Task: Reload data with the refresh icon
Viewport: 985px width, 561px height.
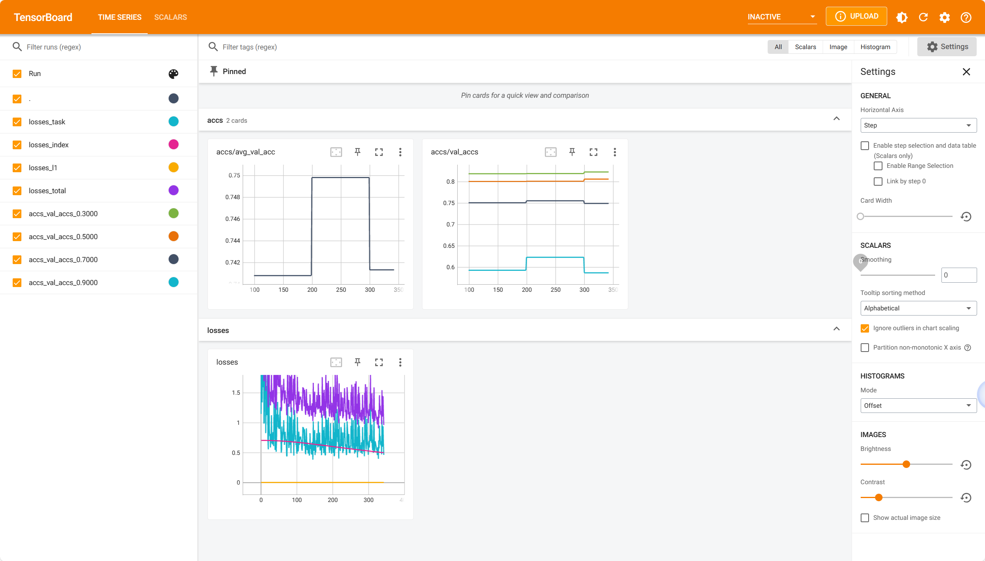Action: pos(923,17)
